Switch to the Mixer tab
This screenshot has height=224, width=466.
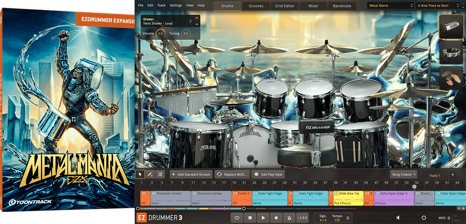click(x=313, y=6)
